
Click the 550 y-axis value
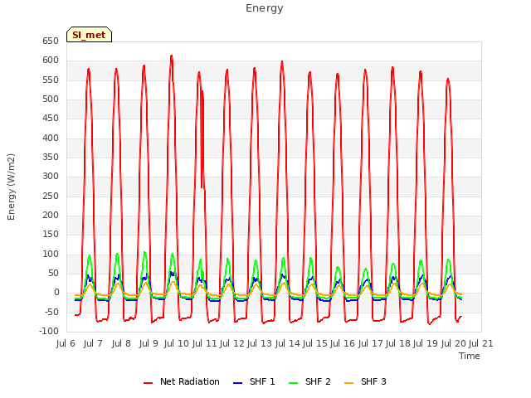51,80
